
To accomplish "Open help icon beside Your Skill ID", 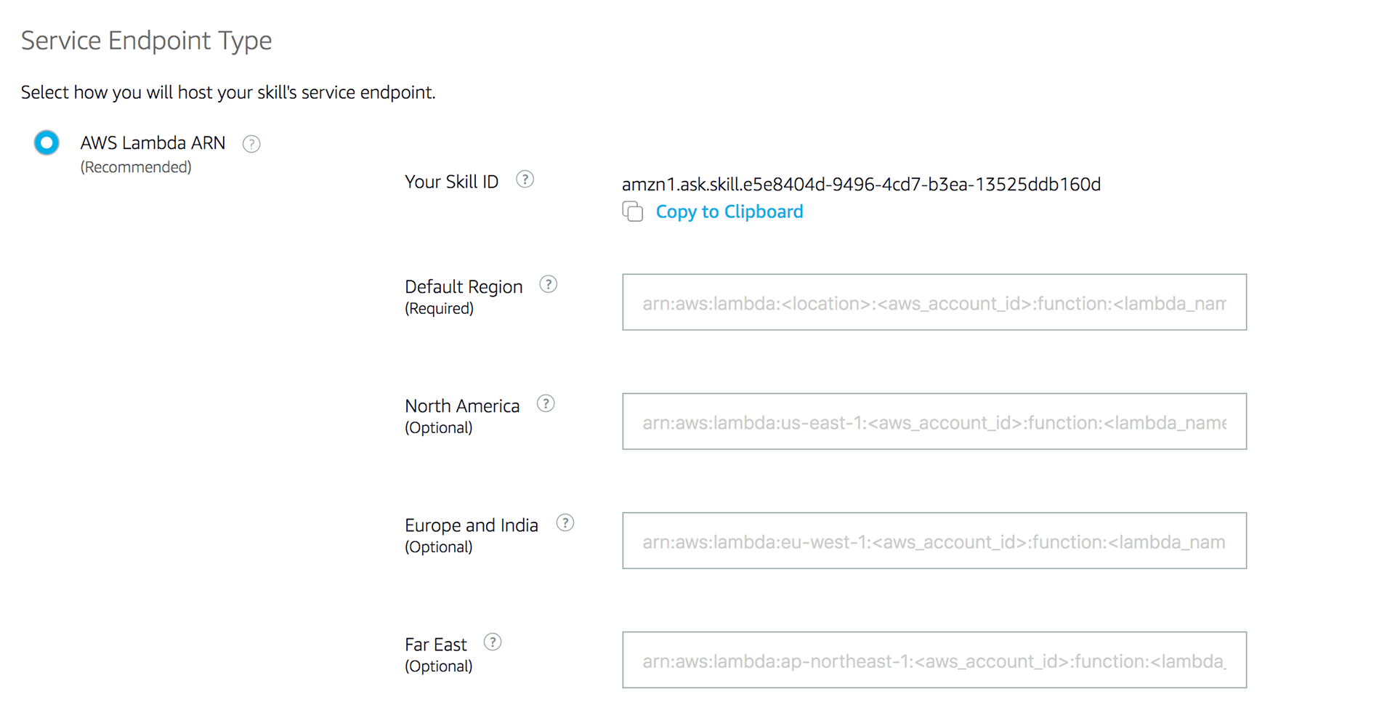I will pos(525,180).
